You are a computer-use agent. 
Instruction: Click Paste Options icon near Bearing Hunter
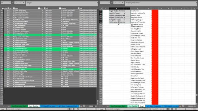pyautogui.click(x=132, y=25)
